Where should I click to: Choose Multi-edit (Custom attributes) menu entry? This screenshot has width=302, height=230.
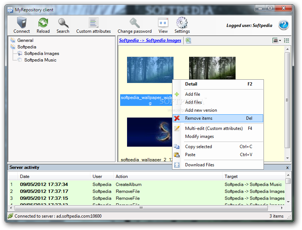click(x=218, y=128)
